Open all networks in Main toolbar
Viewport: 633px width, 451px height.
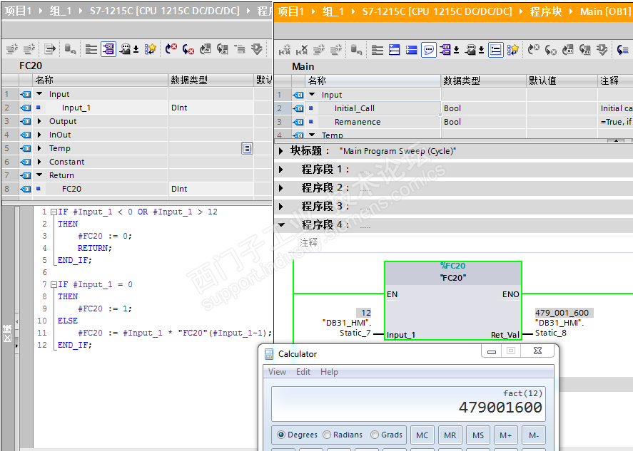click(394, 50)
